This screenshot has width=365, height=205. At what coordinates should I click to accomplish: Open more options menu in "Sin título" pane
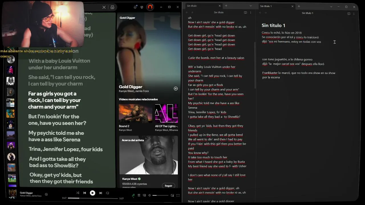pos(251,13)
